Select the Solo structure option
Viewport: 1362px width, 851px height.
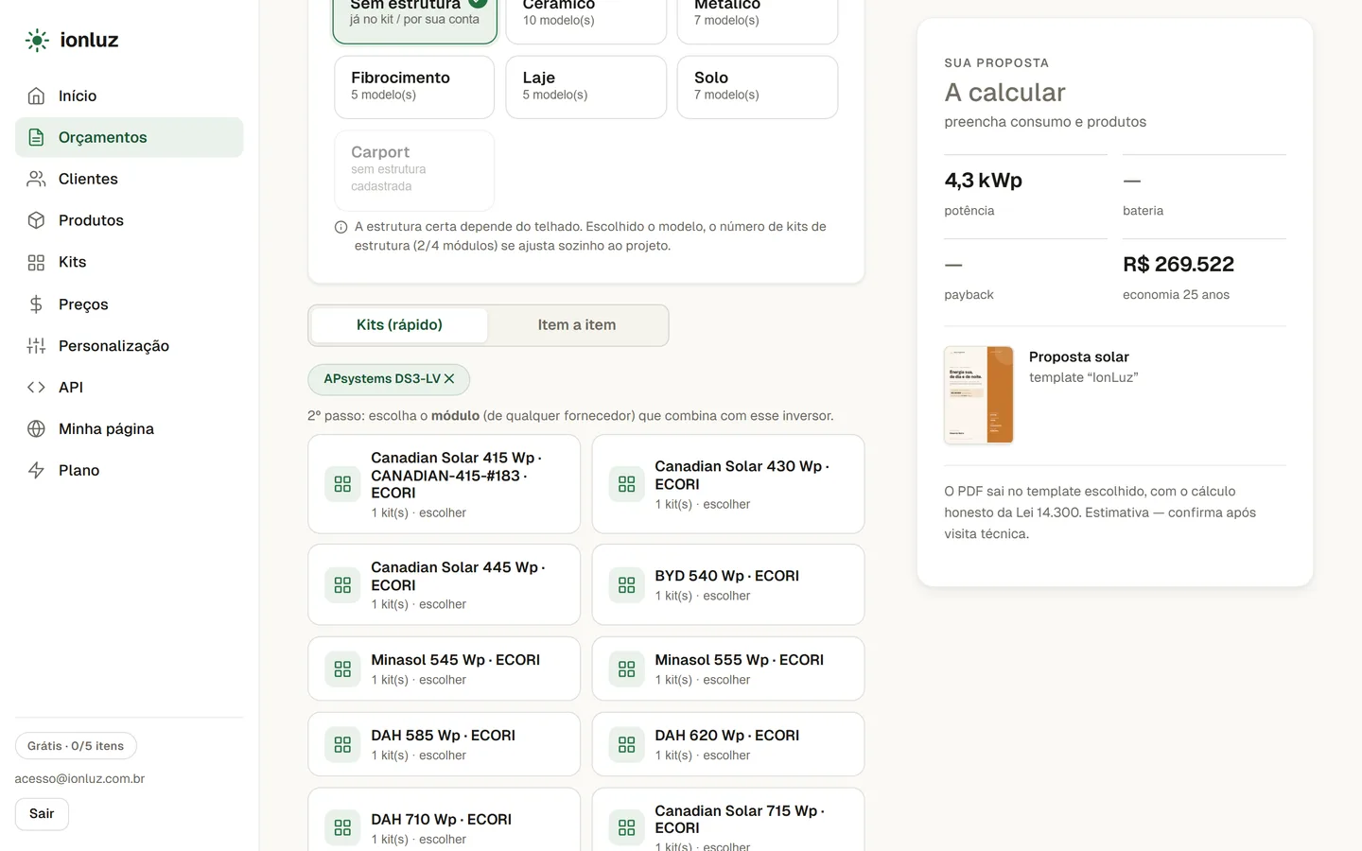click(x=758, y=87)
